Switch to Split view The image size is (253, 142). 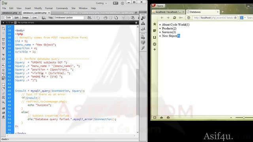[17, 18]
